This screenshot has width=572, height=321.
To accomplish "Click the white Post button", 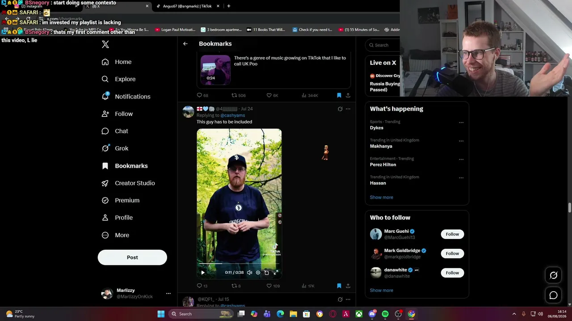I will click(132, 257).
